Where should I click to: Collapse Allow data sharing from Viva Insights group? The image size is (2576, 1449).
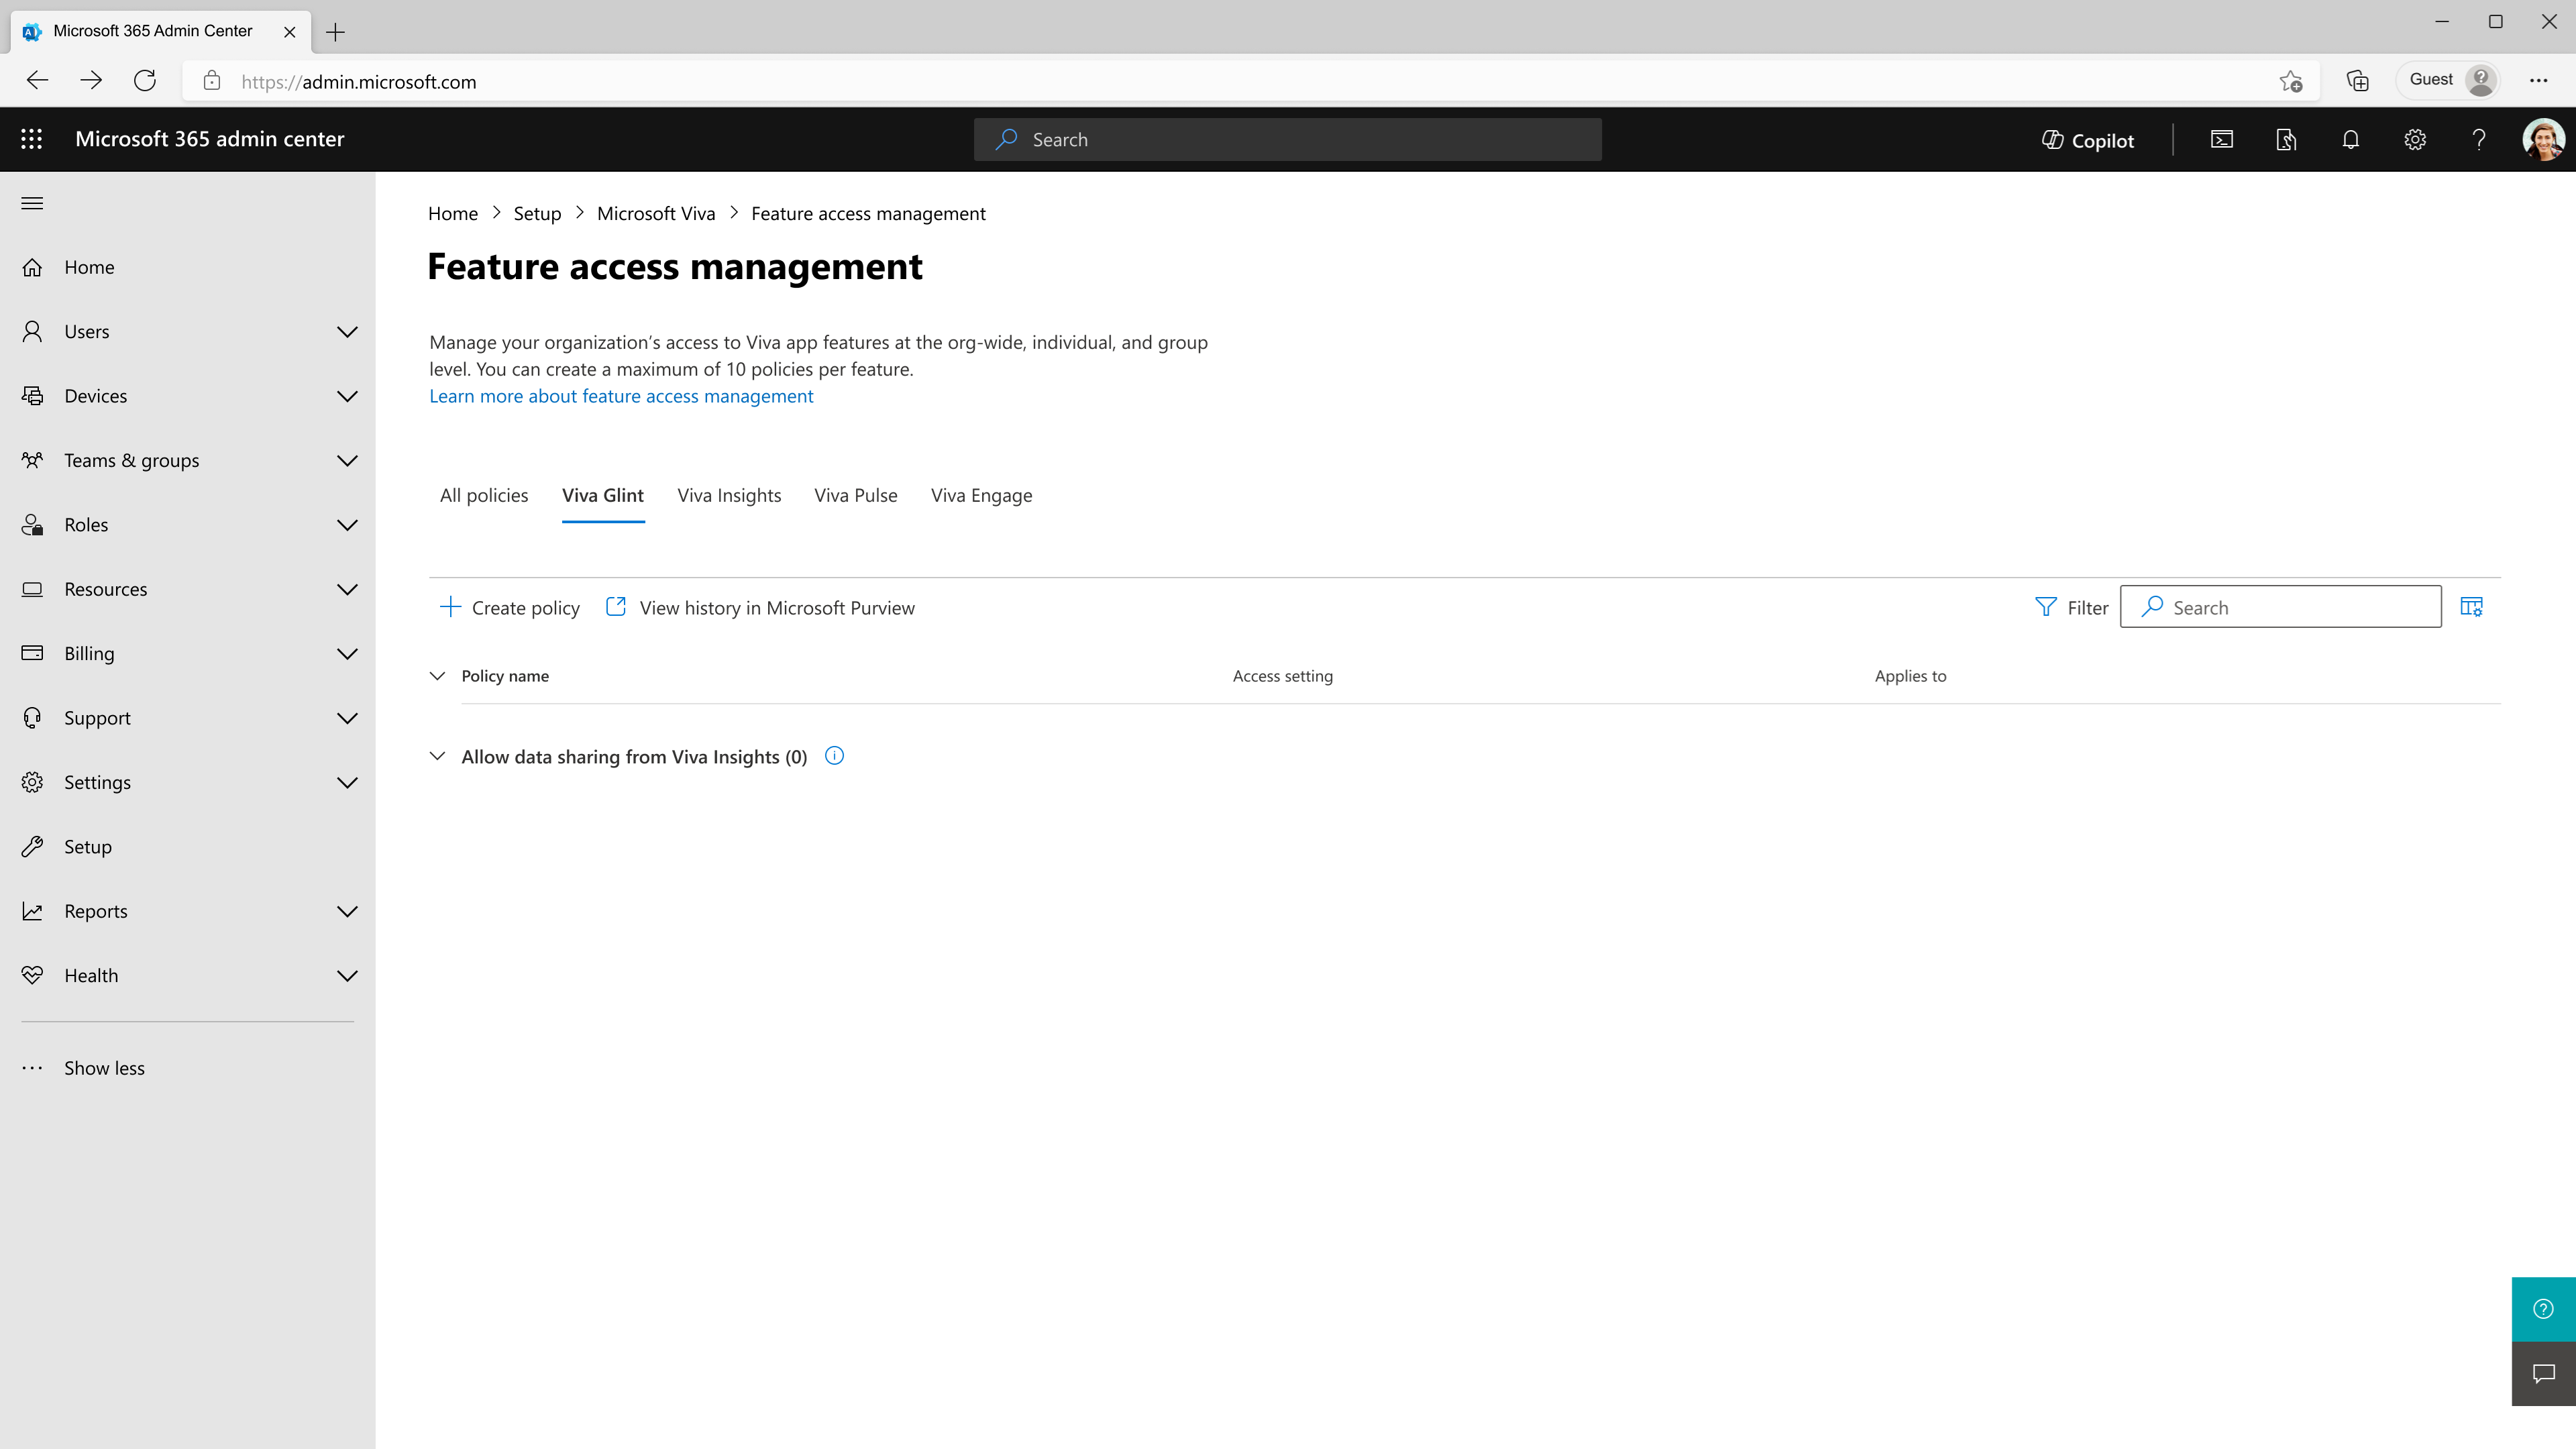click(437, 756)
